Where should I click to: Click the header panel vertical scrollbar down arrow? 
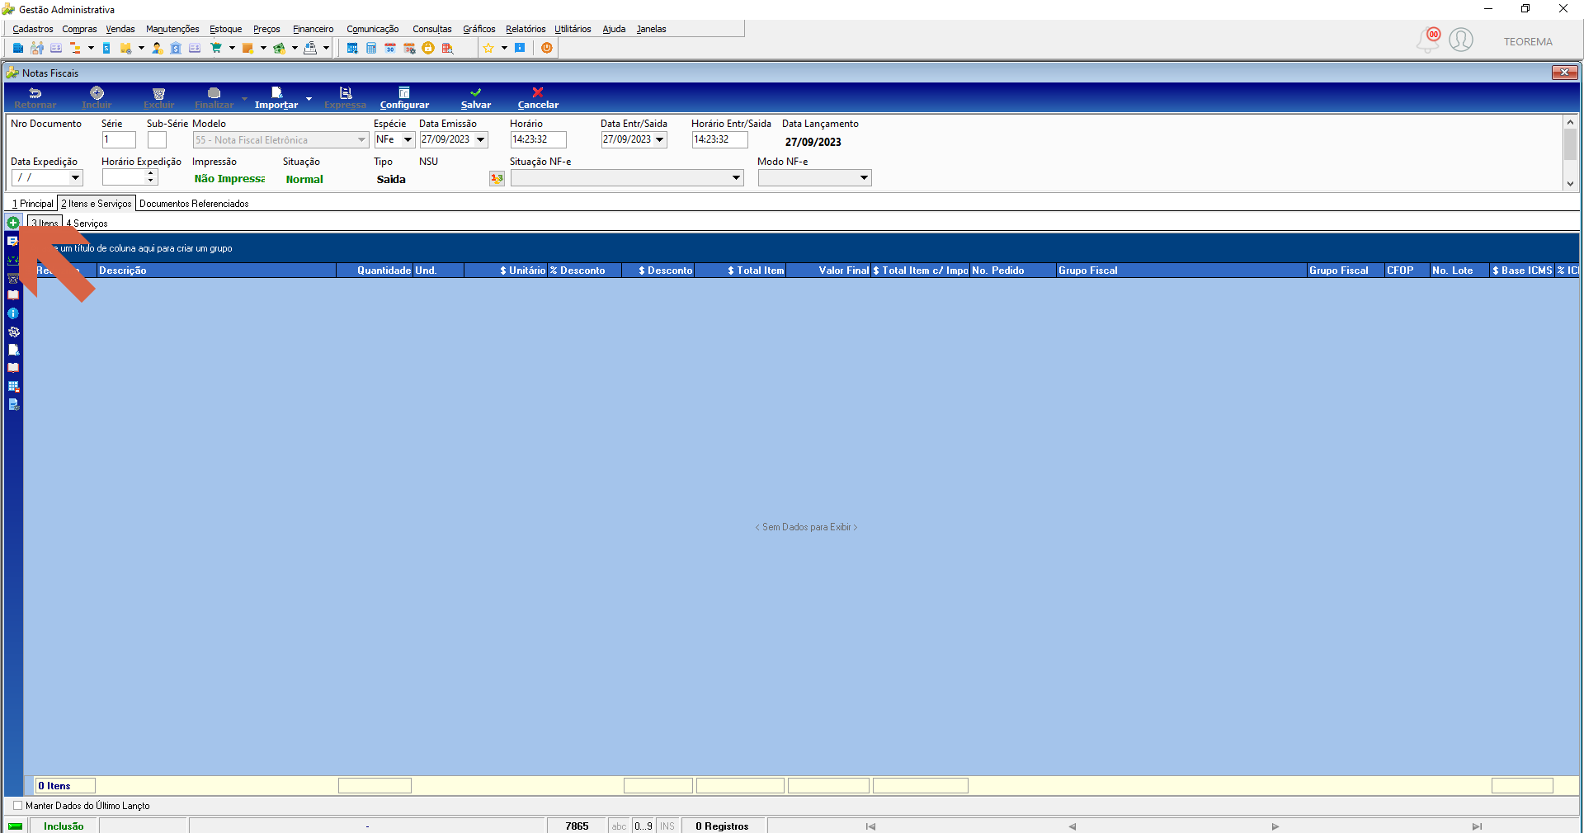(x=1570, y=184)
